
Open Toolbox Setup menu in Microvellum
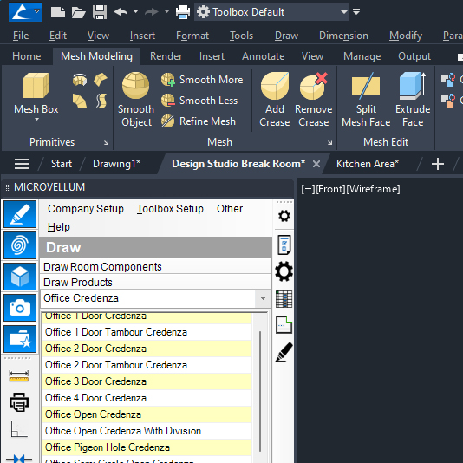point(170,209)
